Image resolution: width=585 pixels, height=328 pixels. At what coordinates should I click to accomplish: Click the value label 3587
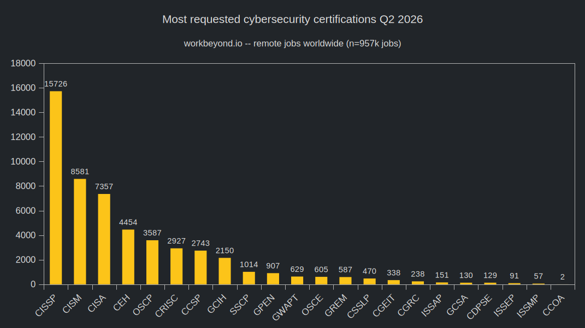point(152,233)
